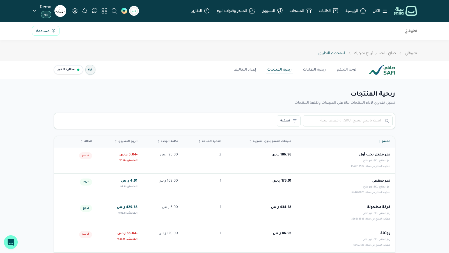Open the chat messages icon

[95, 11]
